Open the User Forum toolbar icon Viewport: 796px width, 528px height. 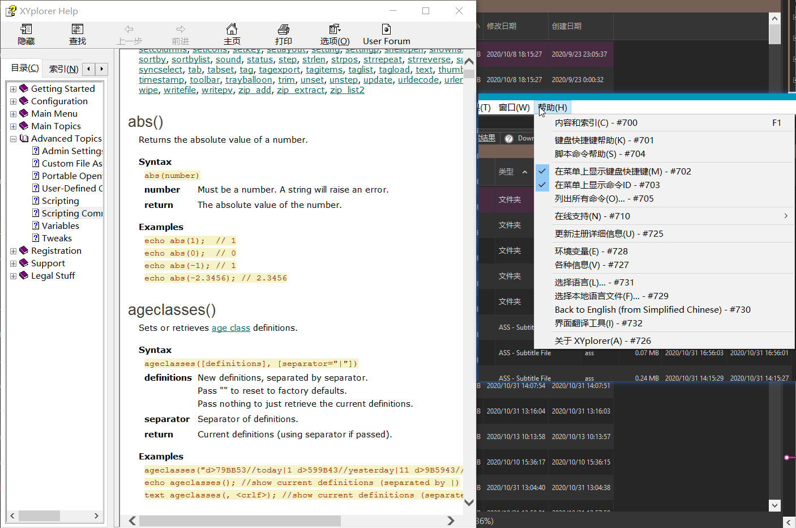coord(387,29)
